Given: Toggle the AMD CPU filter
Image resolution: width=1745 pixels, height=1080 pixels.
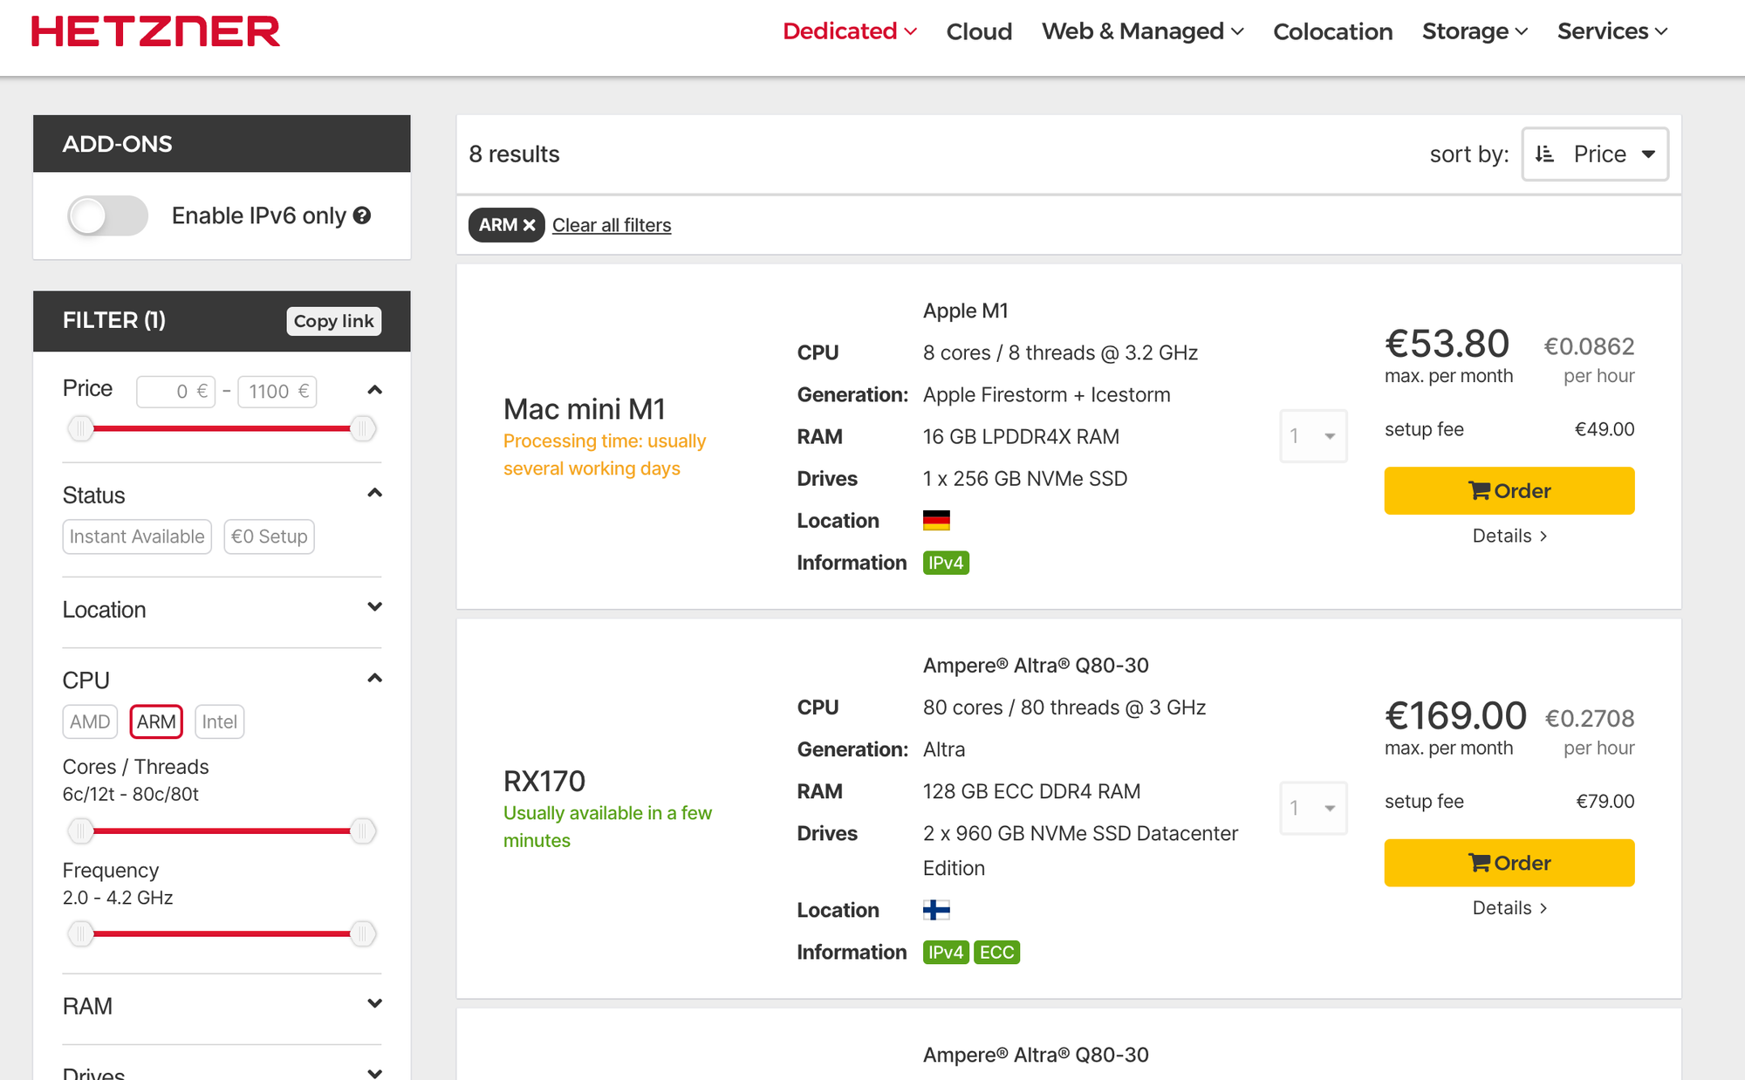Looking at the screenshot, I should [x=90, y=721].
